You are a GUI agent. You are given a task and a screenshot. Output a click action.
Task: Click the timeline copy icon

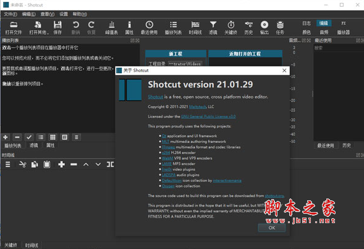click(x=35, y=165)
